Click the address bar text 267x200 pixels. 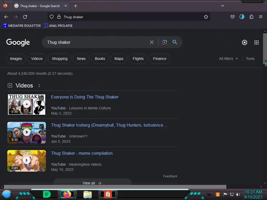(73, 17)
